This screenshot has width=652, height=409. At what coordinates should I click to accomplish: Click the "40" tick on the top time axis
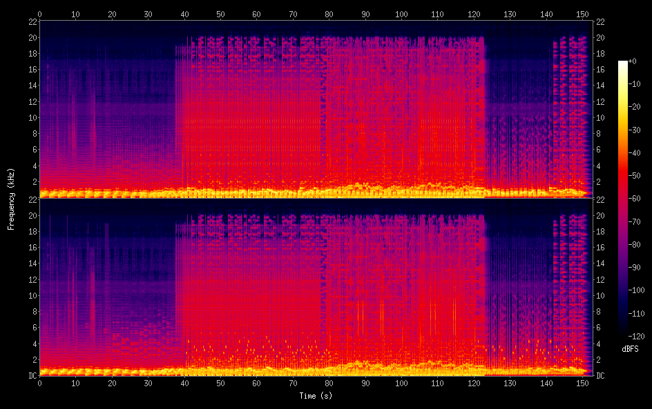pos(184,13)
